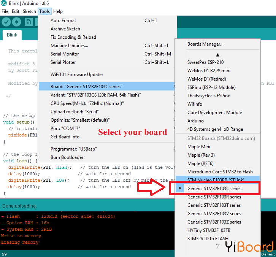Viewport: 276px width, 257px height.
Task: Click the New sketch document icon
Action: [x=29, y=22]
